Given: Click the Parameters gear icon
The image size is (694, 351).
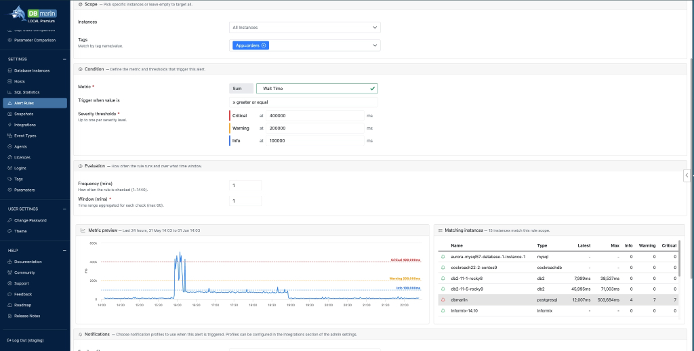Looking at the screenshot, I should tap(9, 190).
